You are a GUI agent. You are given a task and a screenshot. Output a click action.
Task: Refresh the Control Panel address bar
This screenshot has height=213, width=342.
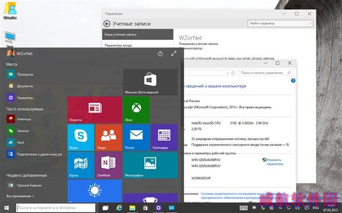click(x=233, y=73)
